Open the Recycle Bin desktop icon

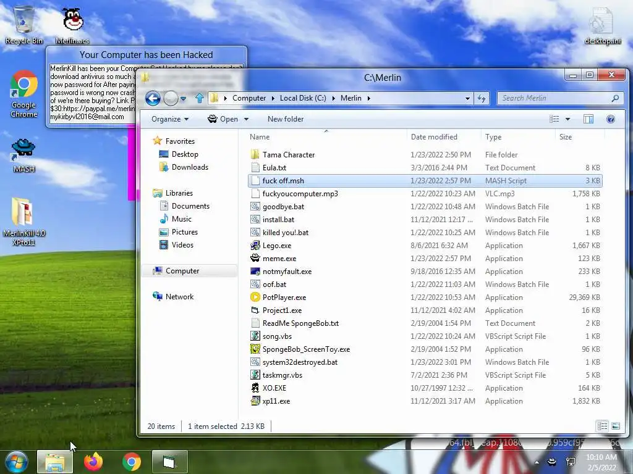coord(24,24)
